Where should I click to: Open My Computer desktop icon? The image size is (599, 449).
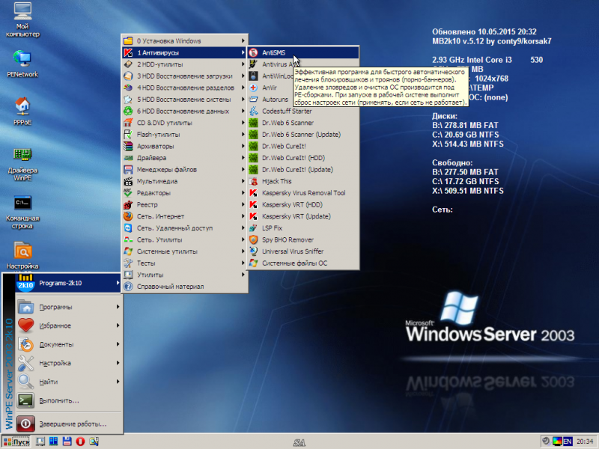point(22,21)
